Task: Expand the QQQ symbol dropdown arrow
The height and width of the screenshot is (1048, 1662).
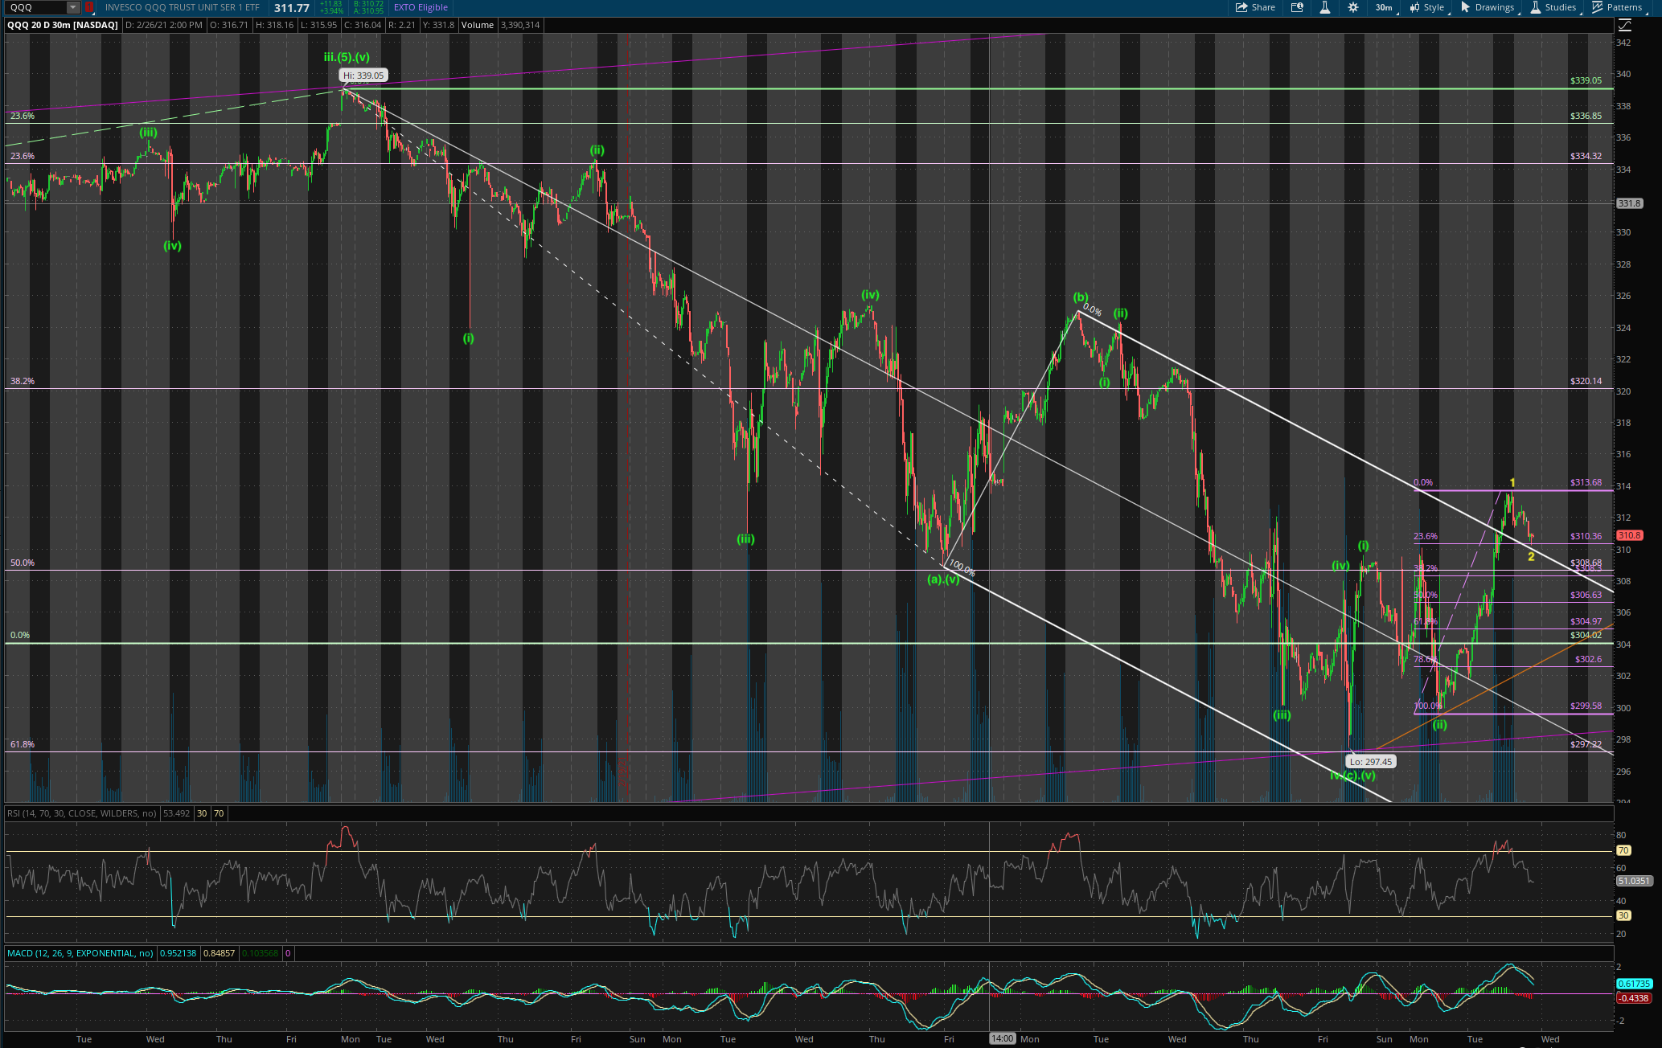Action: pos(72,7)
